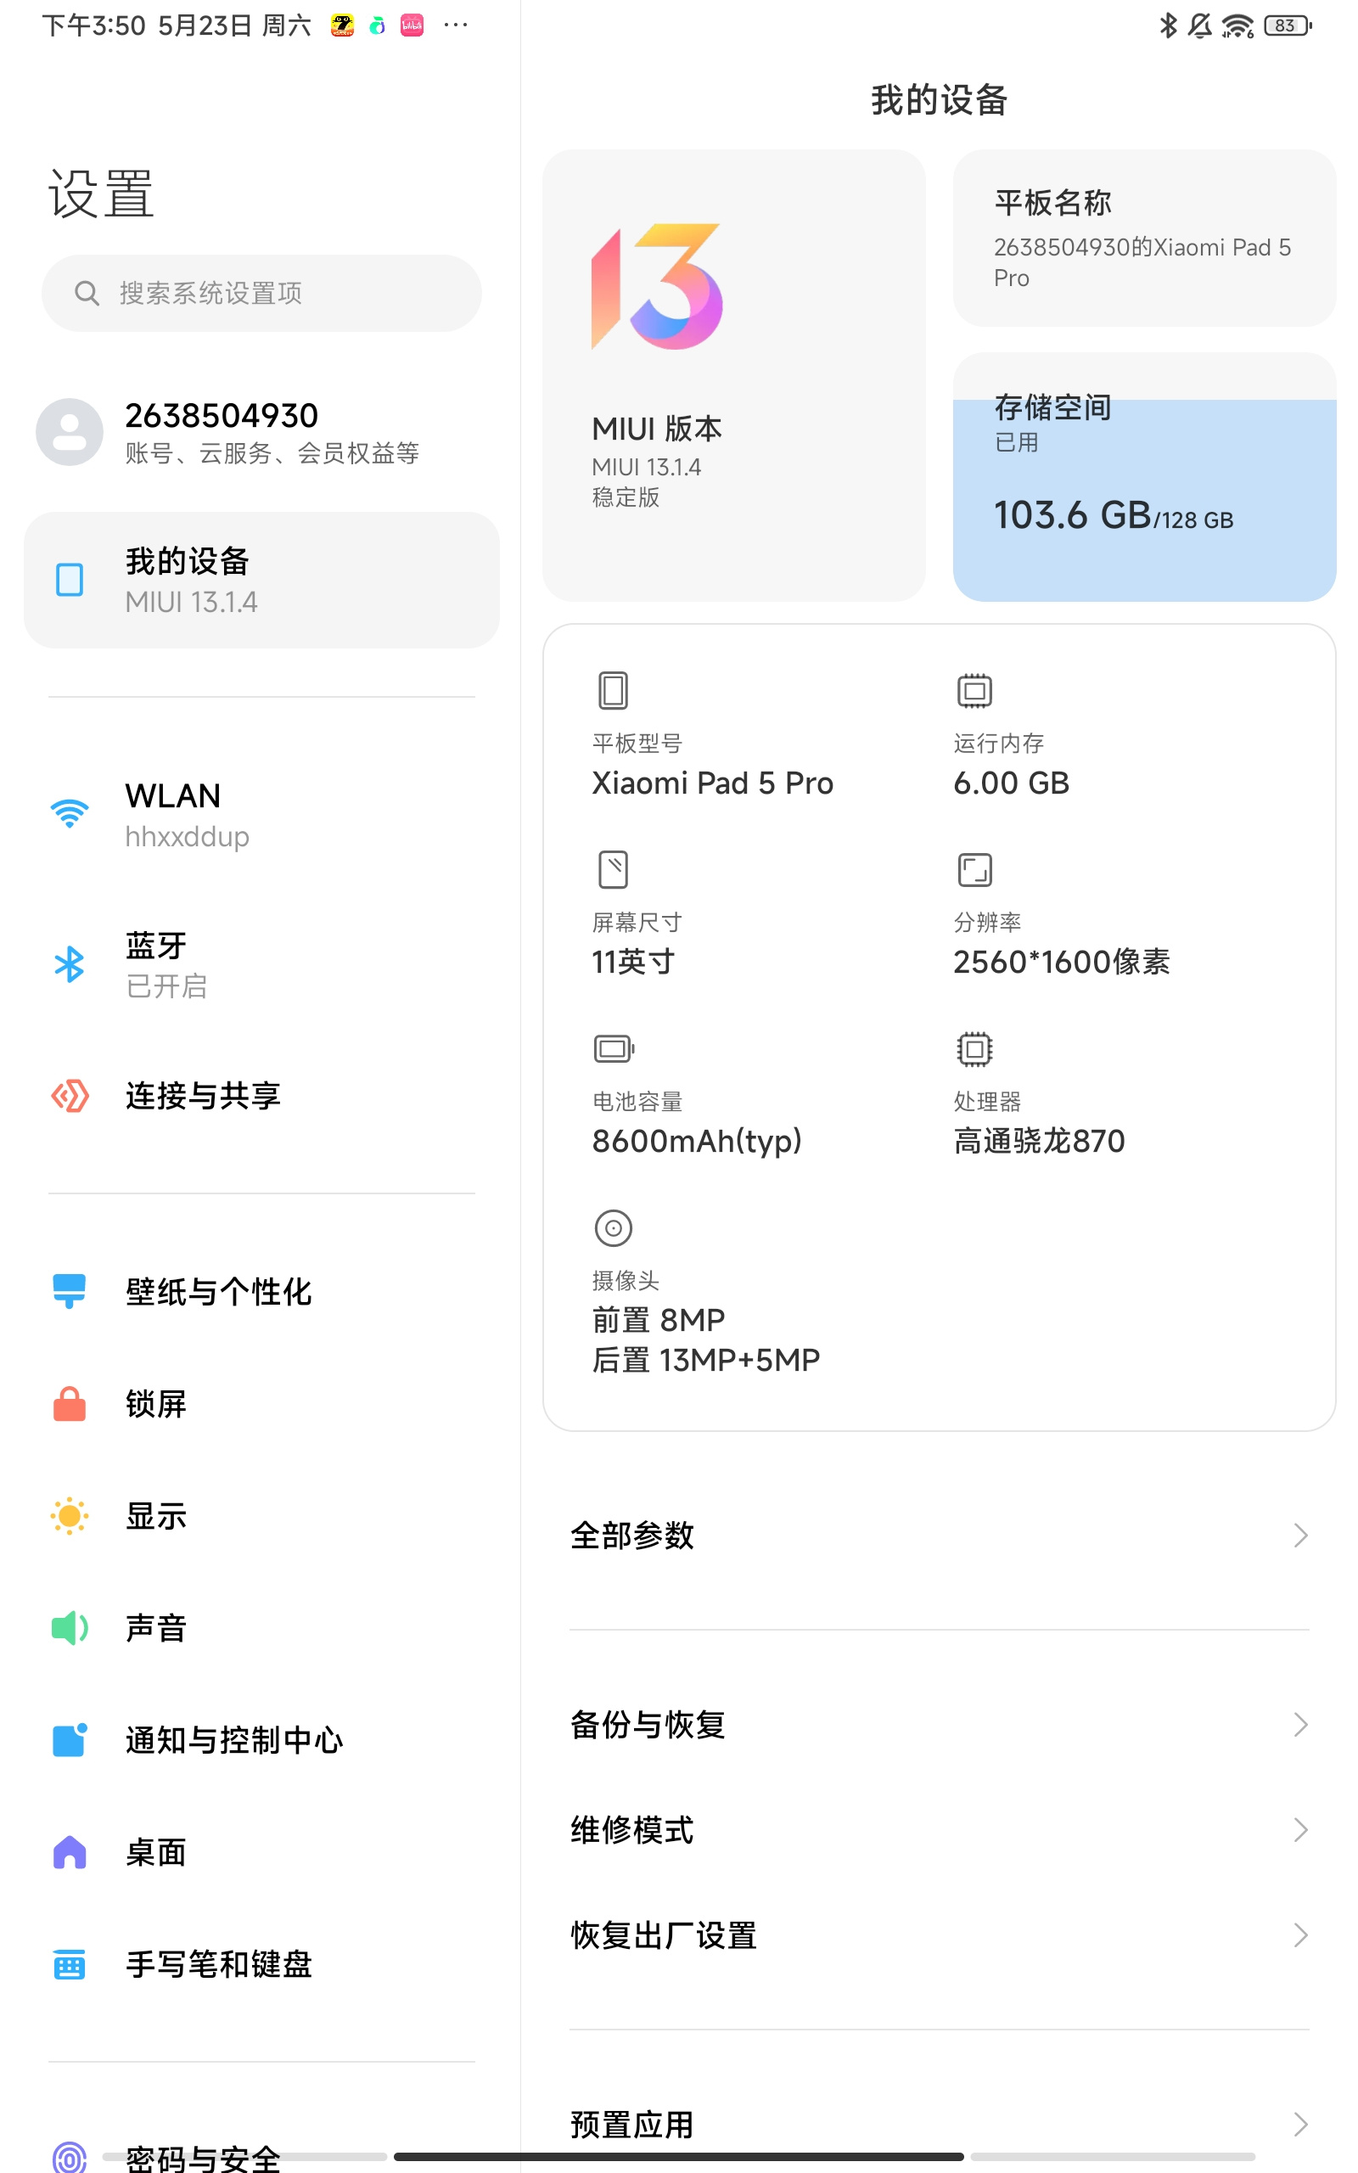
Task: Tap the status bar three-dots overflow
Action: tap(456, 25)
